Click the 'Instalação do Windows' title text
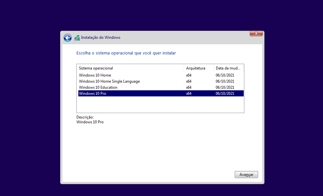 pos(100,37)
